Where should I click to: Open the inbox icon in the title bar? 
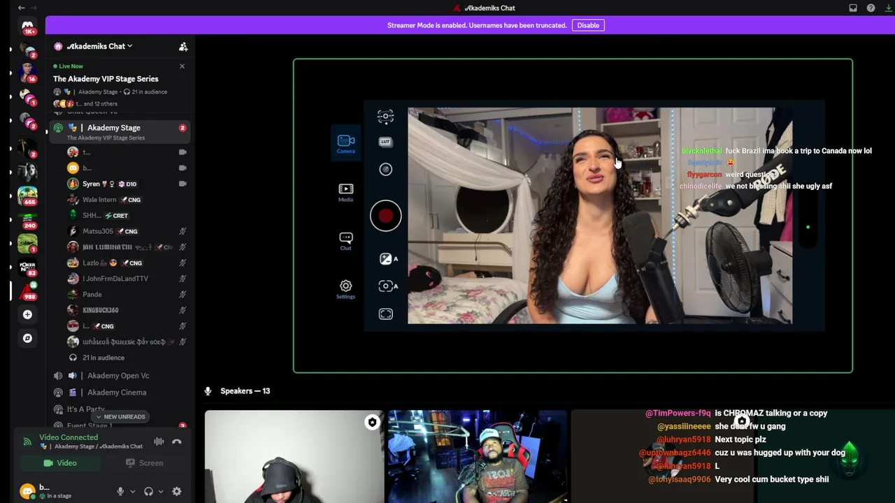[853, 8]
